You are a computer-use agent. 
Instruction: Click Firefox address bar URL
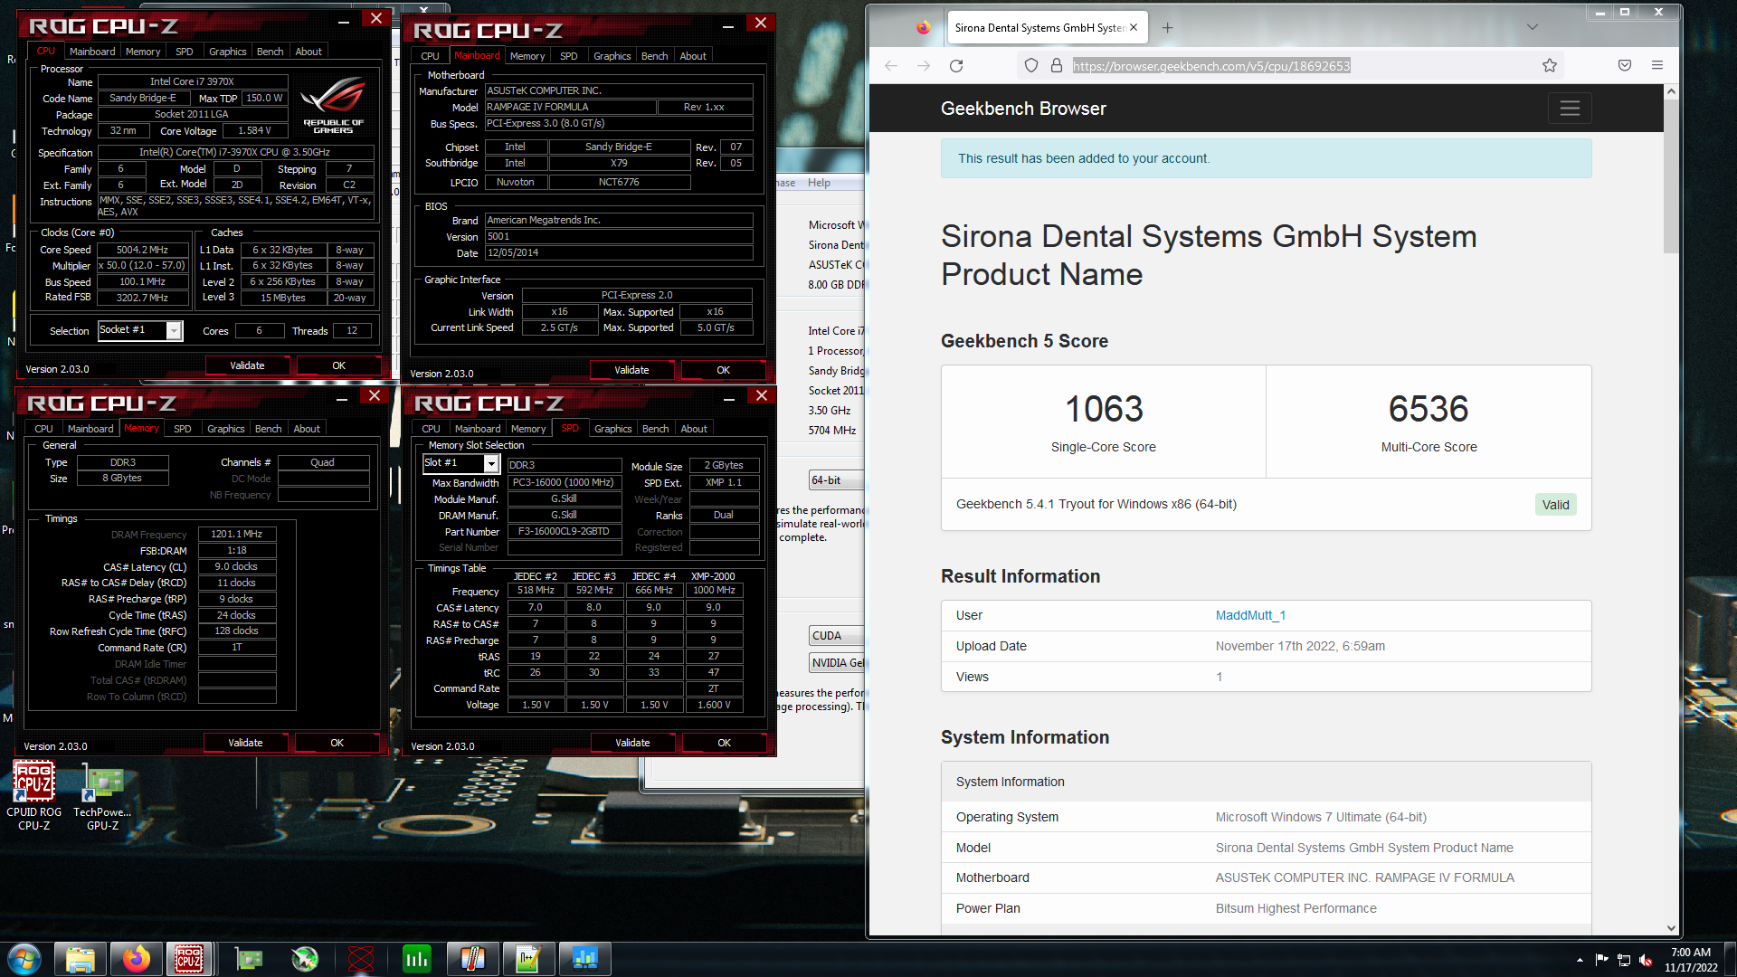point(1211,65)
